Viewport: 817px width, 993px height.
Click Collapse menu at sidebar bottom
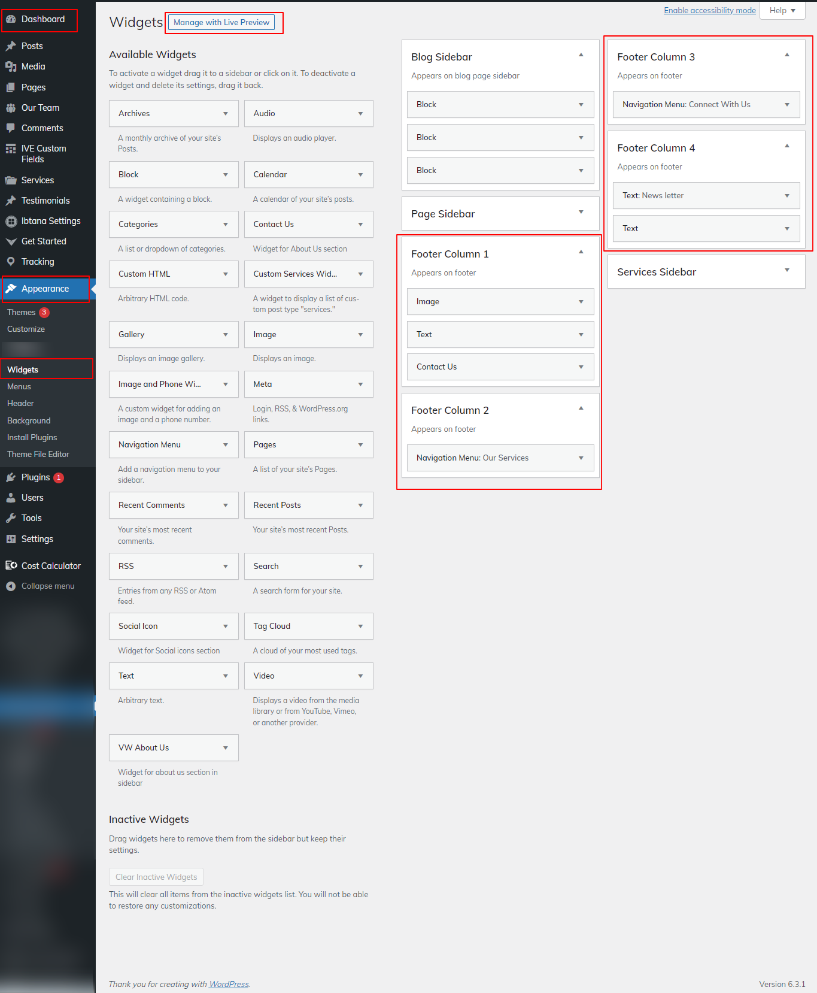47,586
